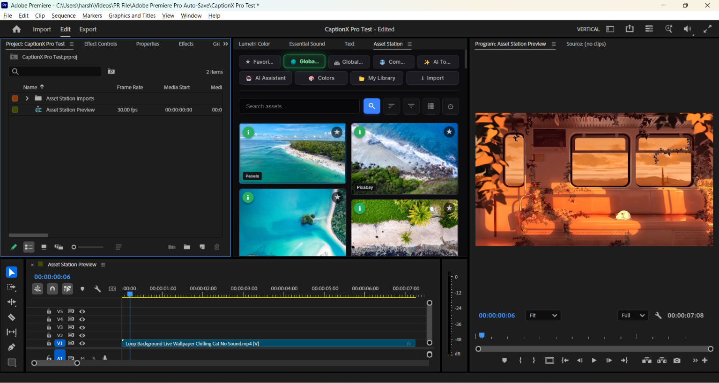Toggle visibility eye for track V5

82,311
